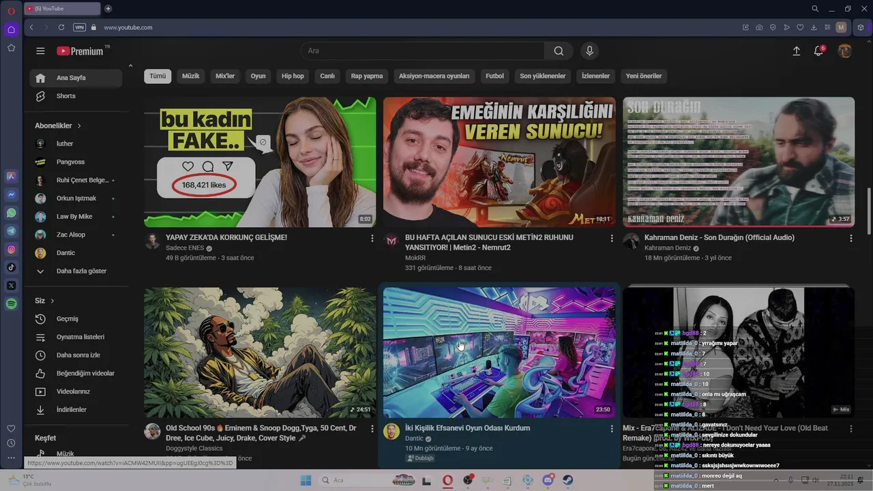Open TikTok in Opera sidebar
The image size is (873, 491).
click(12, 267)
